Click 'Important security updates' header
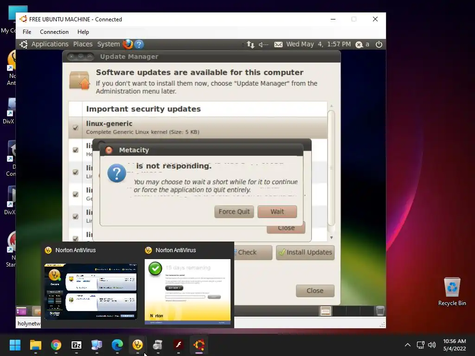Screen dimensions: 475x356 point(143,109)
